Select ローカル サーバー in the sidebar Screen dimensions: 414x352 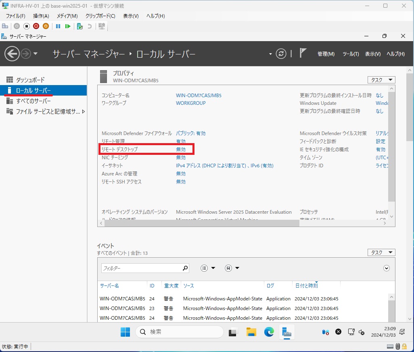(x=44, y=90)
